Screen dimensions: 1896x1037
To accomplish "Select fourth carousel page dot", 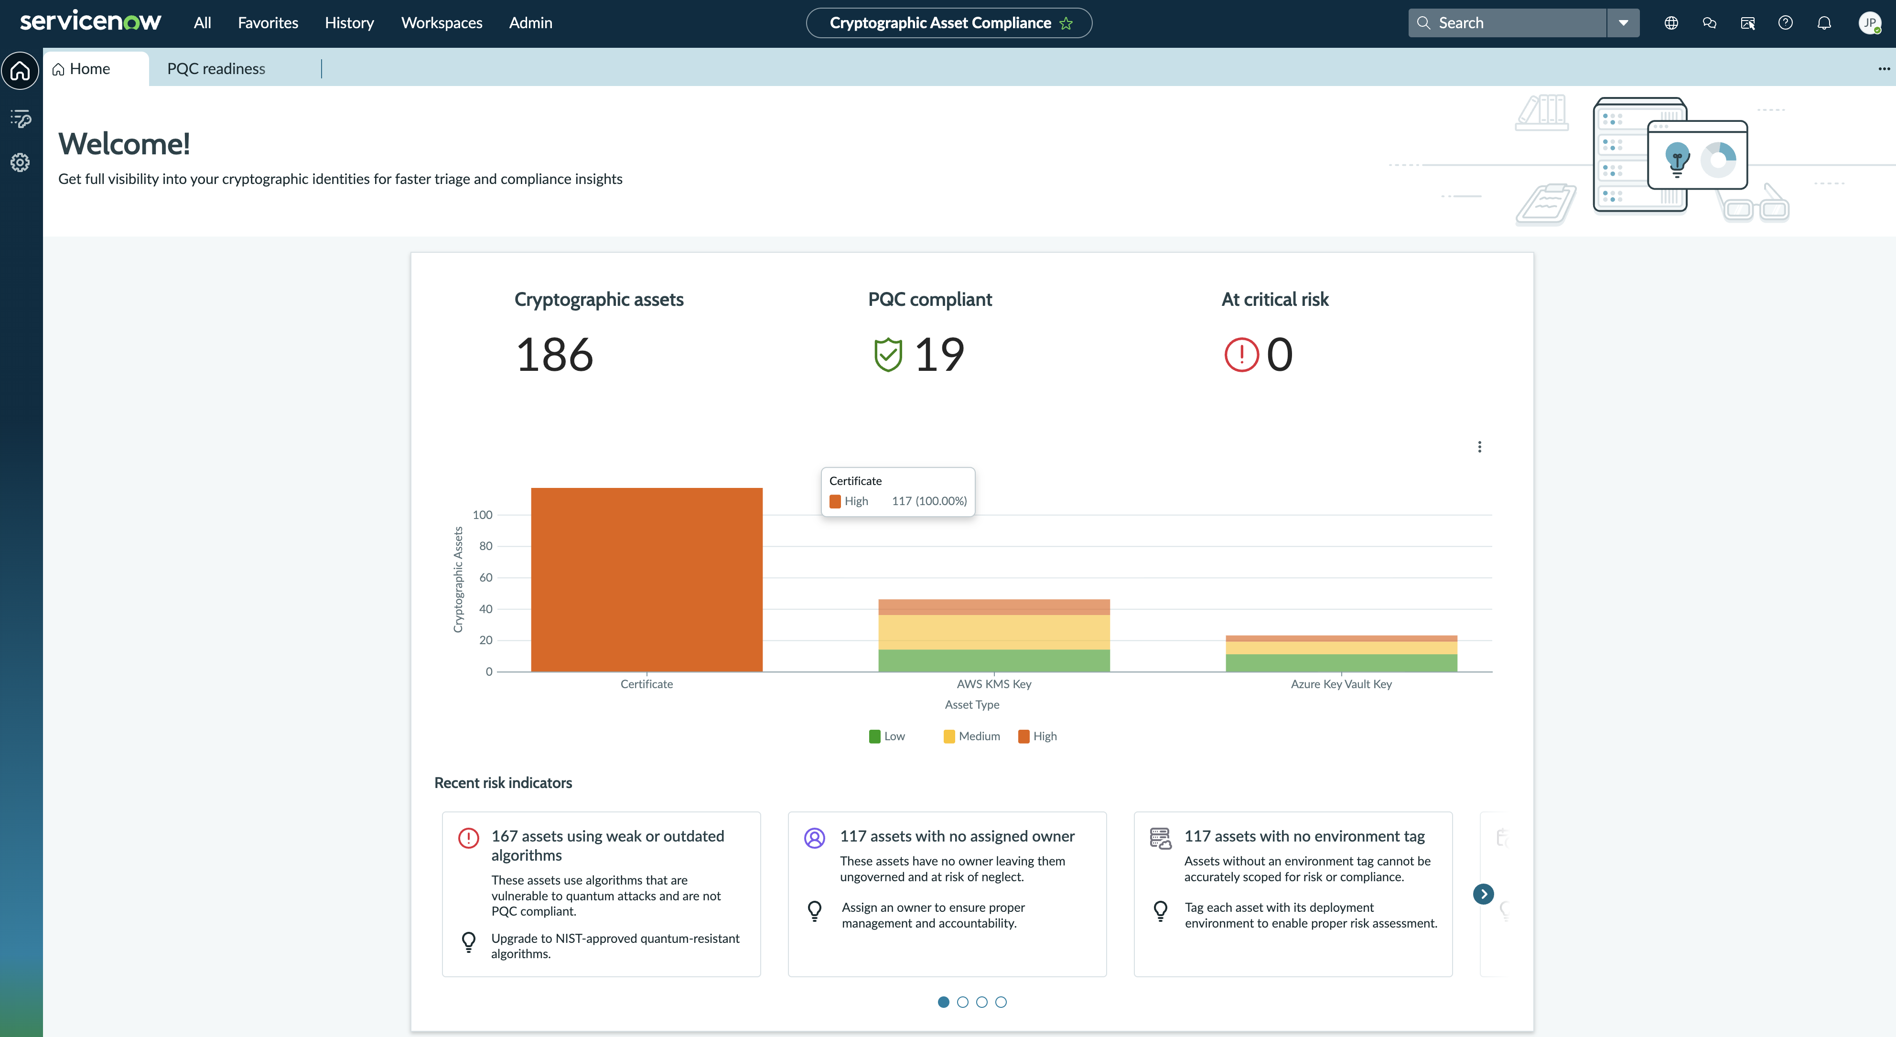I will [1001, 1002].
